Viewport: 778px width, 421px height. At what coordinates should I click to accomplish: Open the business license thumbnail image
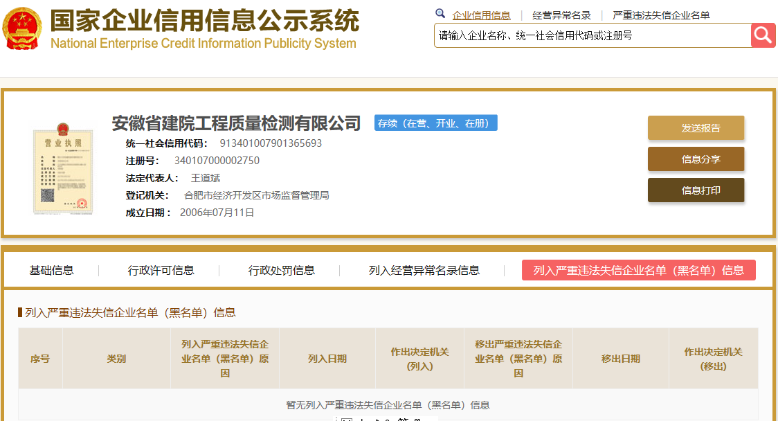pyautogui.click(x=63, y=168)
